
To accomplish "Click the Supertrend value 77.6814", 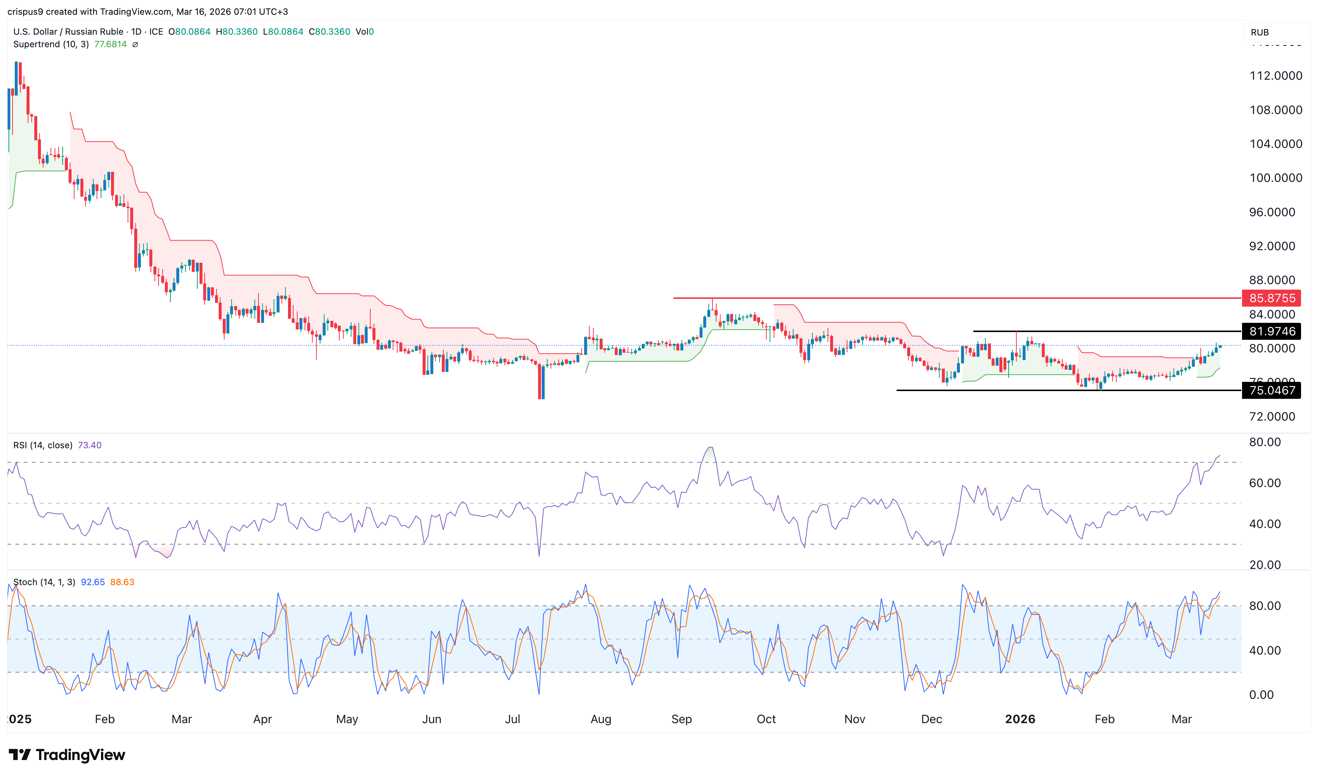I will pos(110,45).
